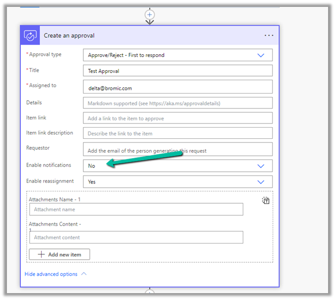
Task: Click the Item link input field
Action: pyautogui.click(x=178, y=118)
